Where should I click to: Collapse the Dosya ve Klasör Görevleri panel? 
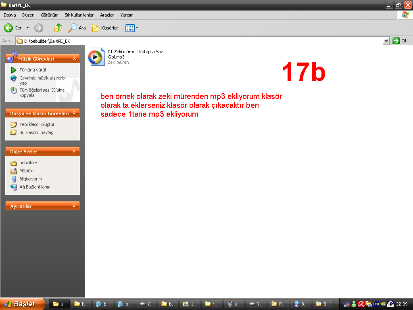click(x=74, y=113)
